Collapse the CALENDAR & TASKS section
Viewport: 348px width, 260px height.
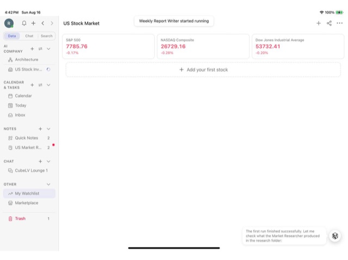(48, 85)
